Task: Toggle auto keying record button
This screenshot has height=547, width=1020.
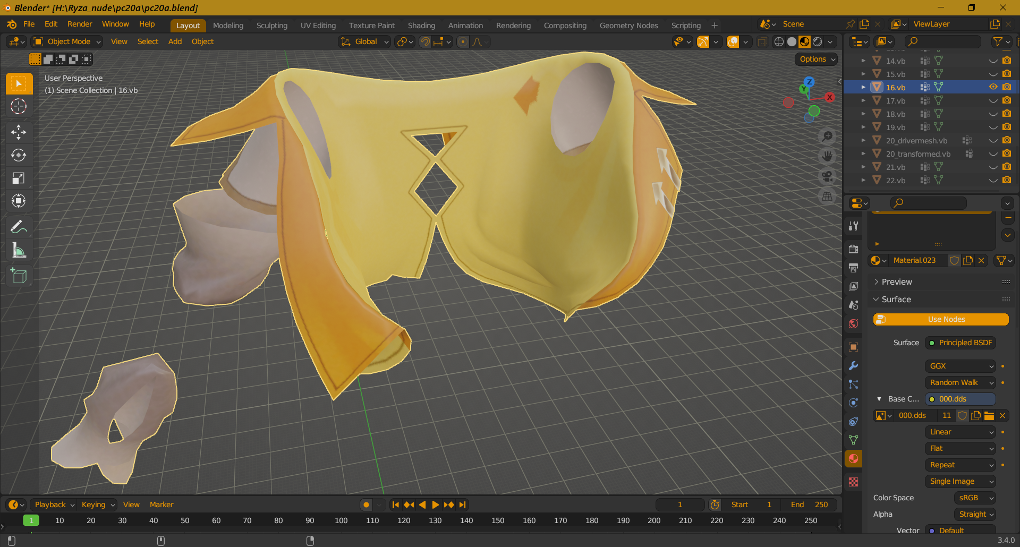Action: point(366,505)
